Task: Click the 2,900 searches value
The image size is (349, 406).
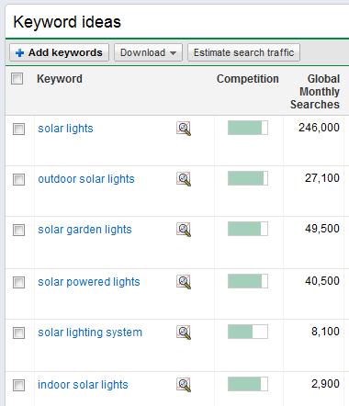Action: (x=325, y=384)
